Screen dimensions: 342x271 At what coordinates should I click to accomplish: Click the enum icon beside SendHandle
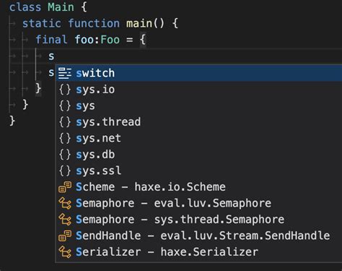(x=65, y=236)
